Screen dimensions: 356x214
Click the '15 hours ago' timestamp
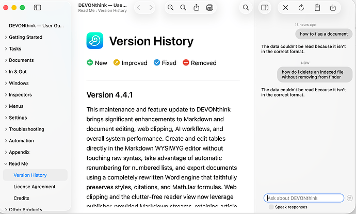(x=305, y=25)
